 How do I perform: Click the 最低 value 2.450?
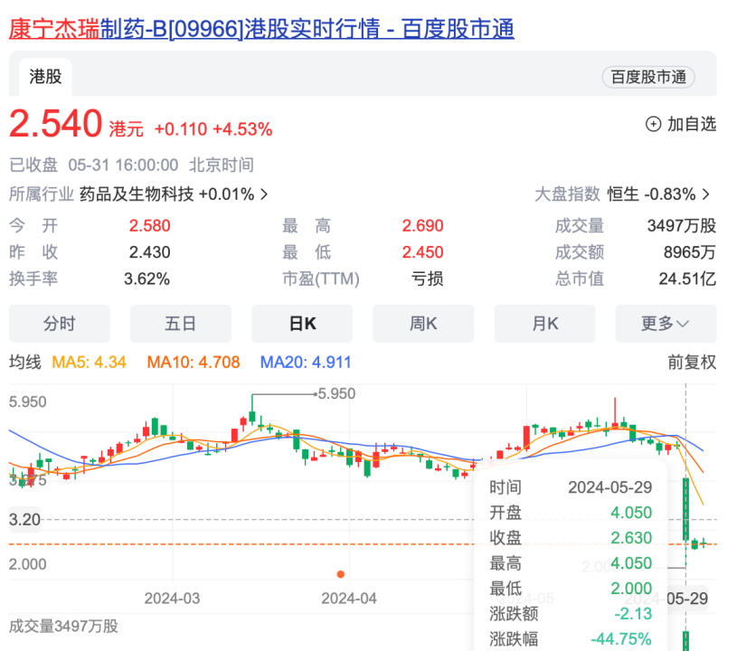(422, 252)
